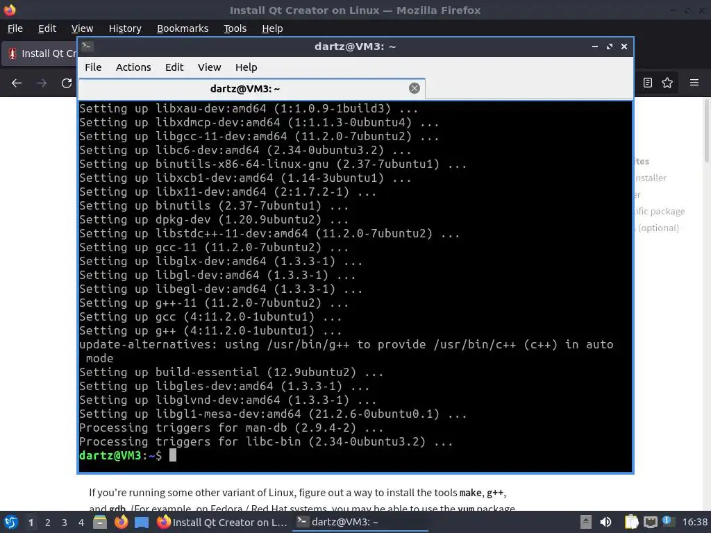The image size is (711, 533).
Task: Click the terminal prompt dartz@VM3:~$
Action: click(120, 455)
